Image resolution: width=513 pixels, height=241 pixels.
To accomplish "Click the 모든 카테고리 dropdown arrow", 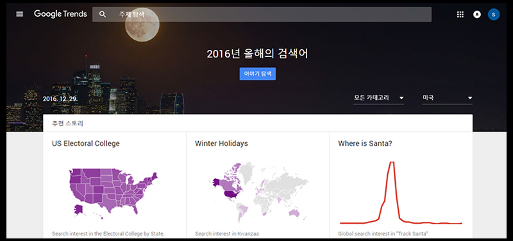I will 401,98.
